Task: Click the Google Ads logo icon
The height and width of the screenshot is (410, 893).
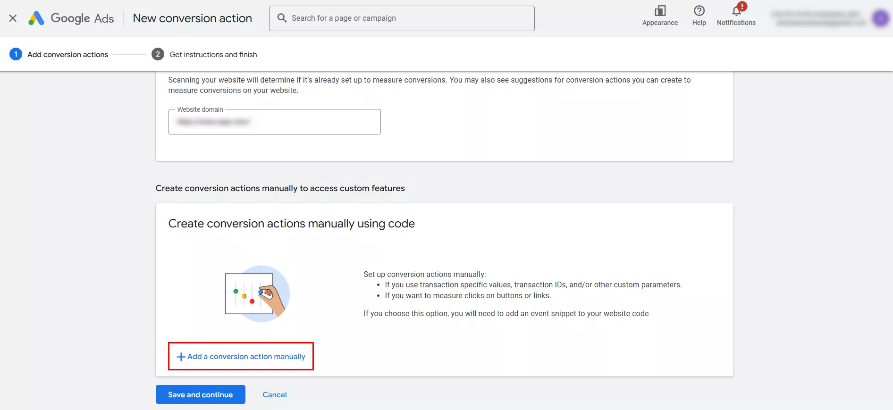Action: [x=36, y=18]
